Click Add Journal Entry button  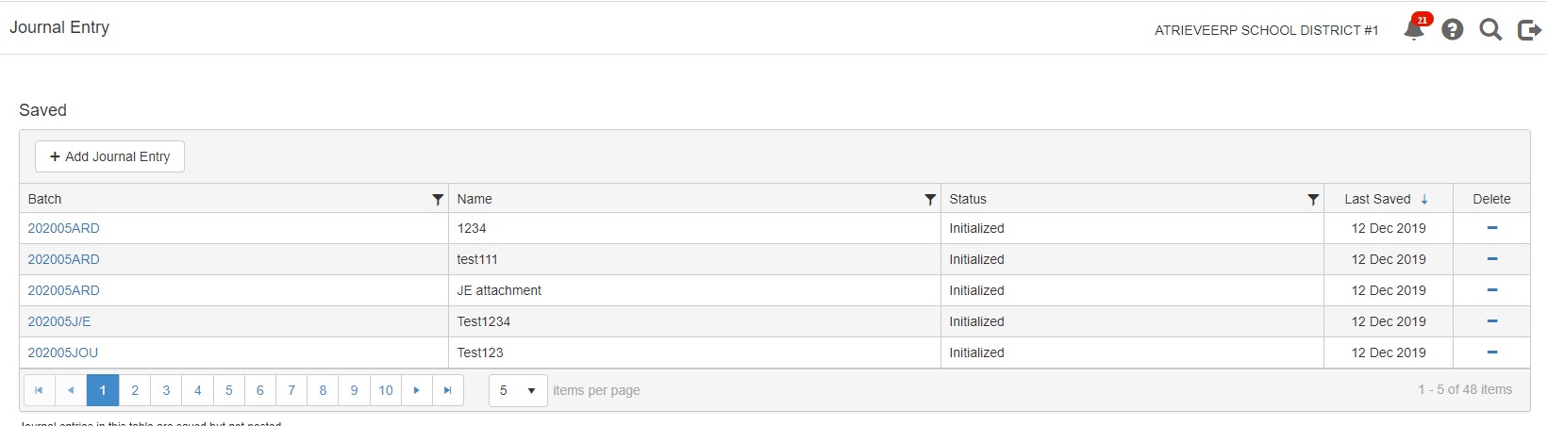(109, 156)
